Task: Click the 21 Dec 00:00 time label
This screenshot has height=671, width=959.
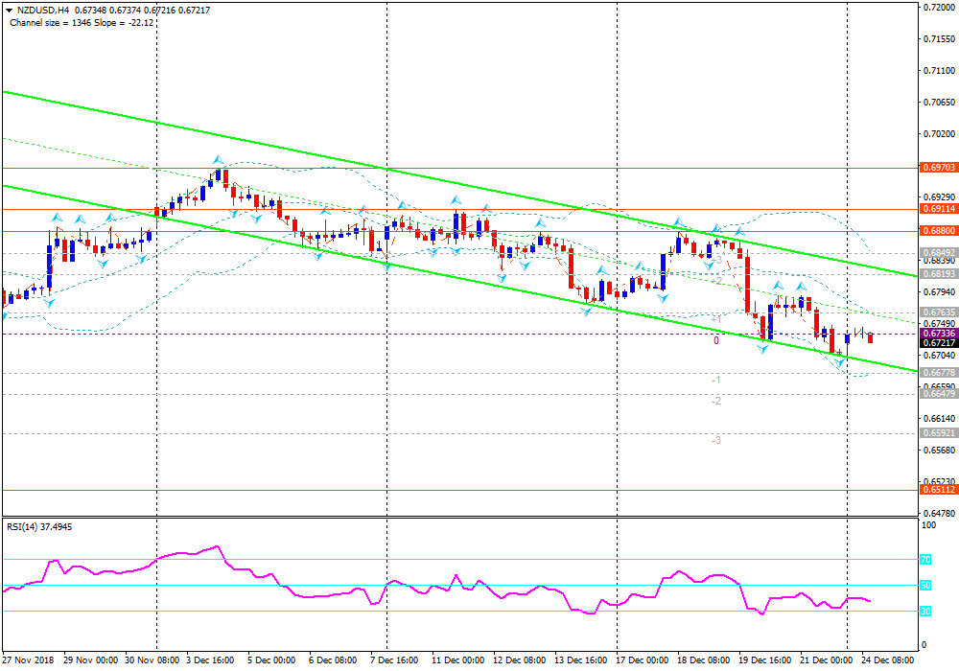Action: coord(826,660)
